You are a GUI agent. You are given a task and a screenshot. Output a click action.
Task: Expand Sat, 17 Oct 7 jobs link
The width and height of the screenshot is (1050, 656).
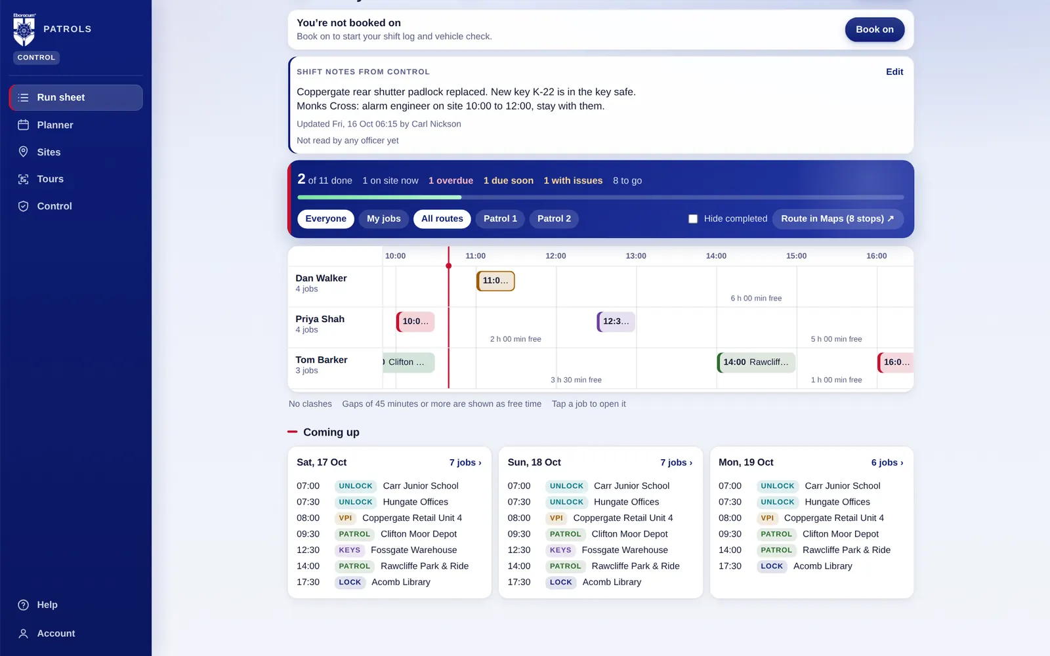pos(465,462)
